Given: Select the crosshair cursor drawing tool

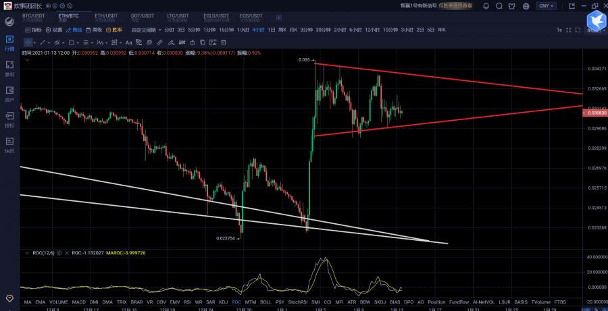Looking at the screenshot, I should click(x=29, y=43).
